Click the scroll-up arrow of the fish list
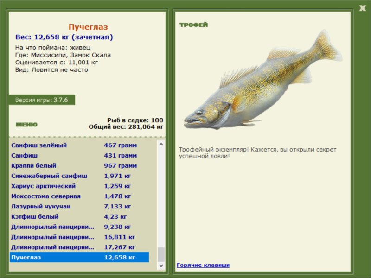Viewport: 371px width, 278px height. coord(161,144)
